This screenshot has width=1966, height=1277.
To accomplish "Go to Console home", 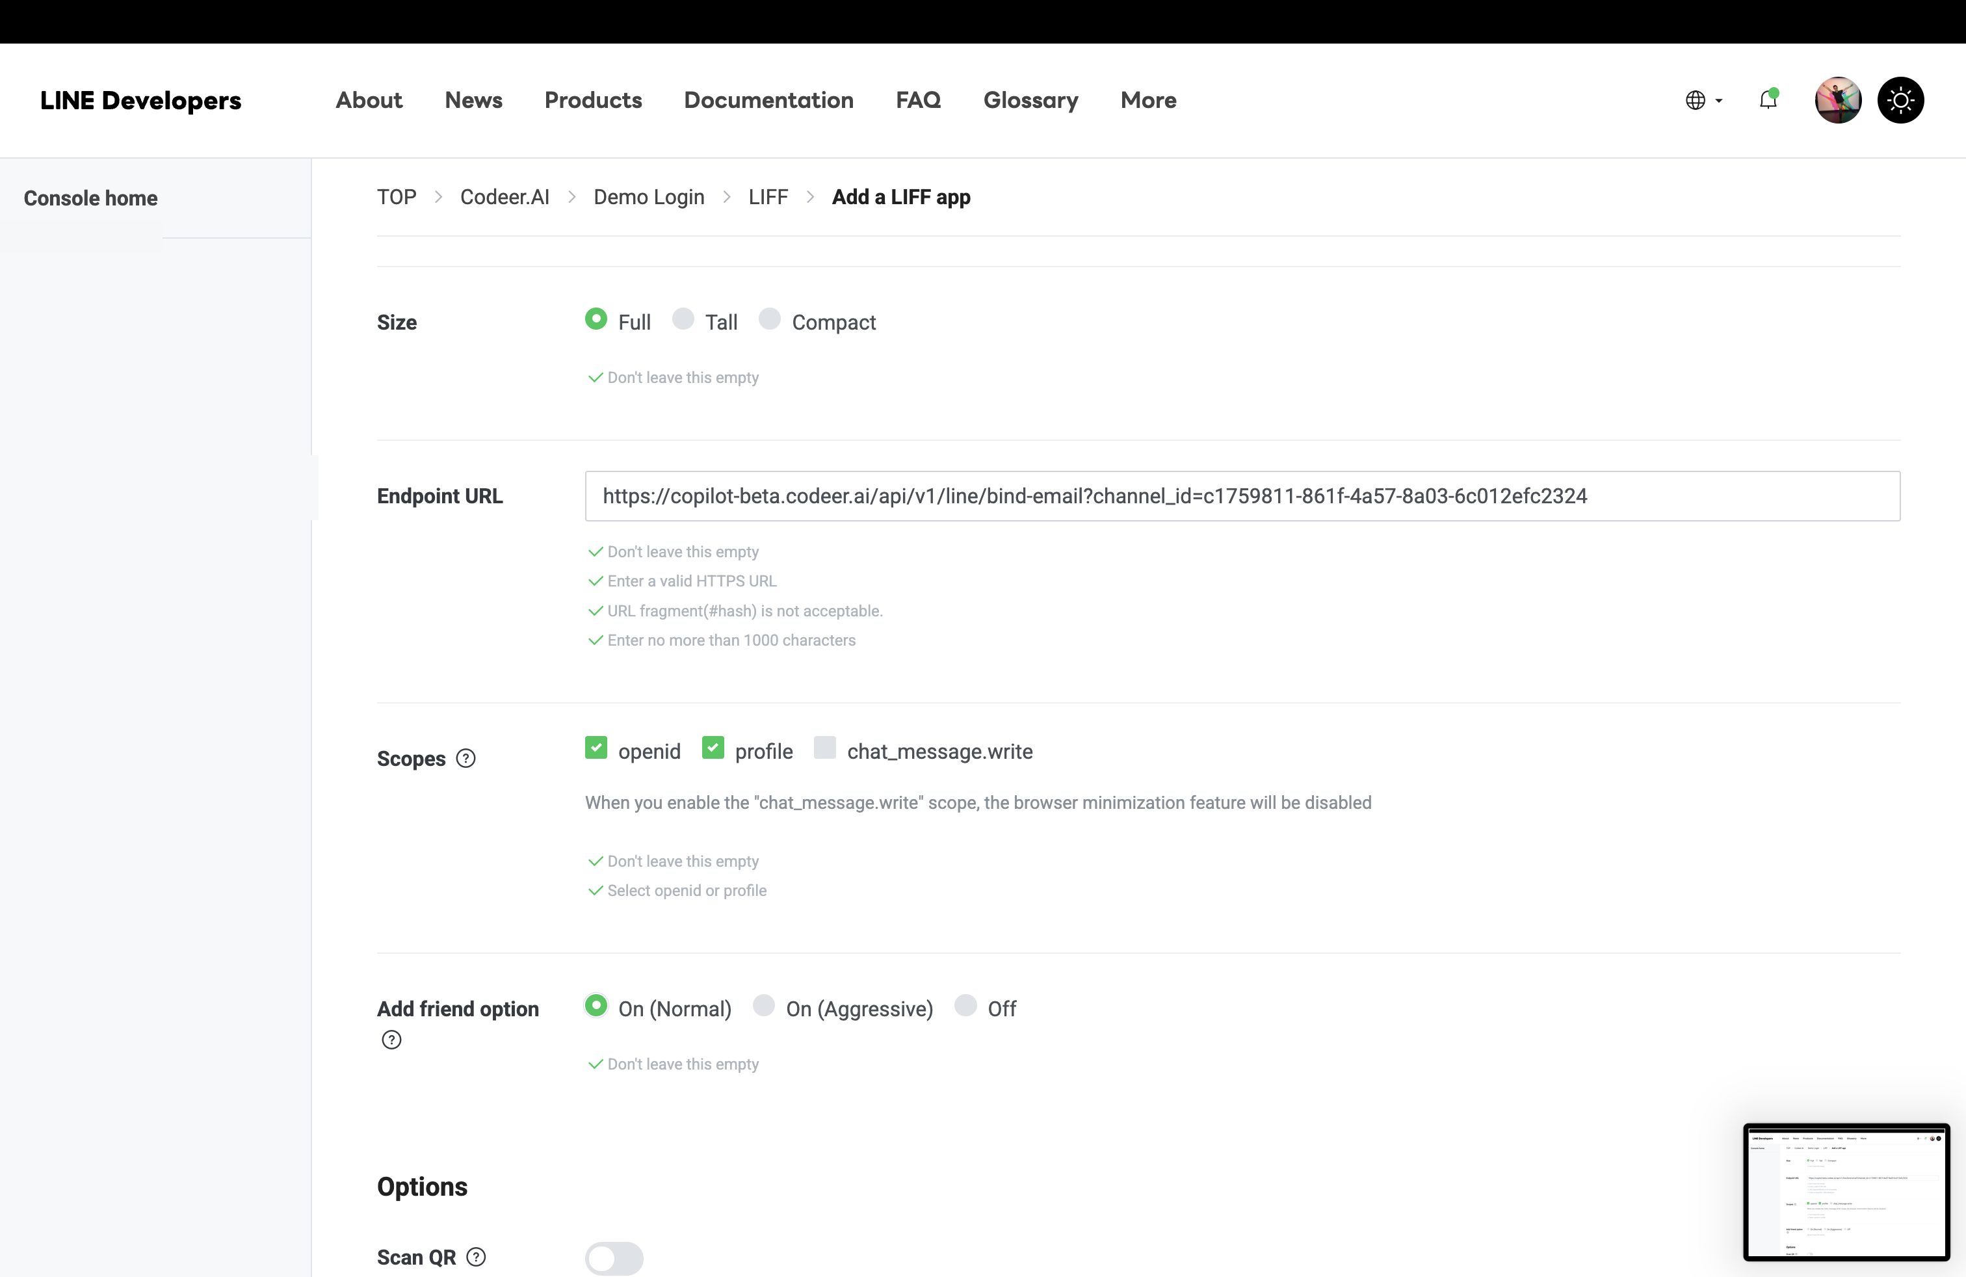I will (91, 198).
